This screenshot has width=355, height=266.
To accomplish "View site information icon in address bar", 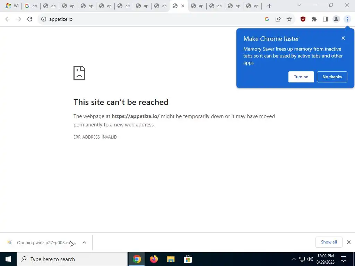I will pyautogui.click(x=44, y=19).
